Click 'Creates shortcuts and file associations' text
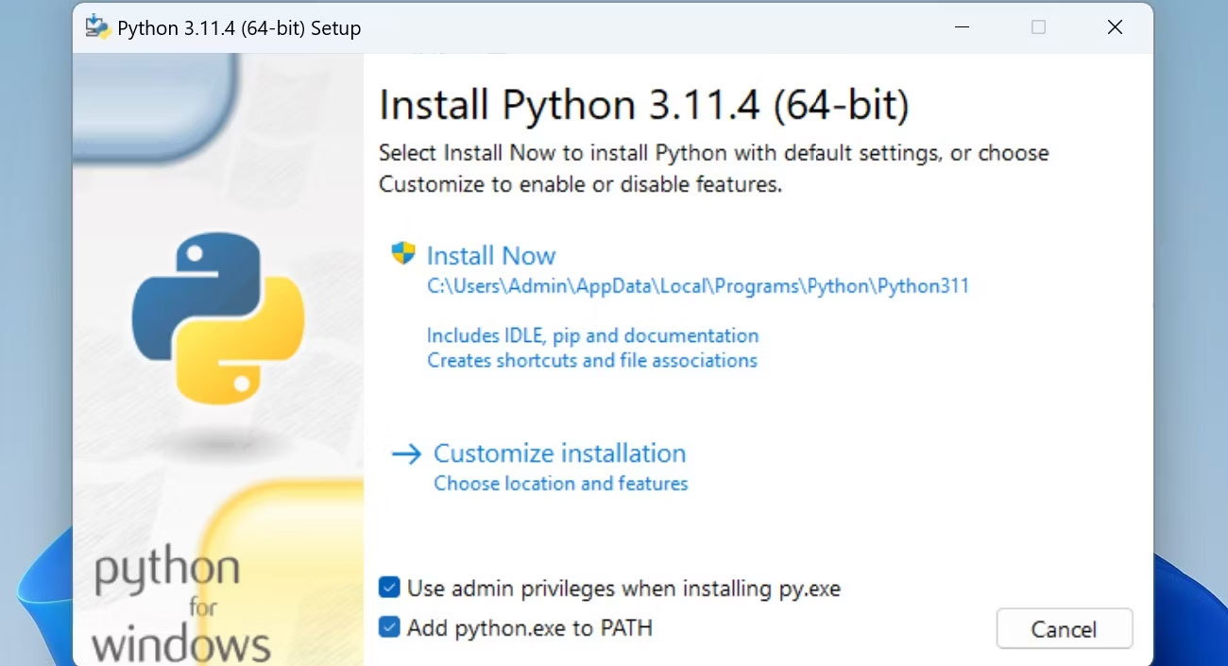 592,360
